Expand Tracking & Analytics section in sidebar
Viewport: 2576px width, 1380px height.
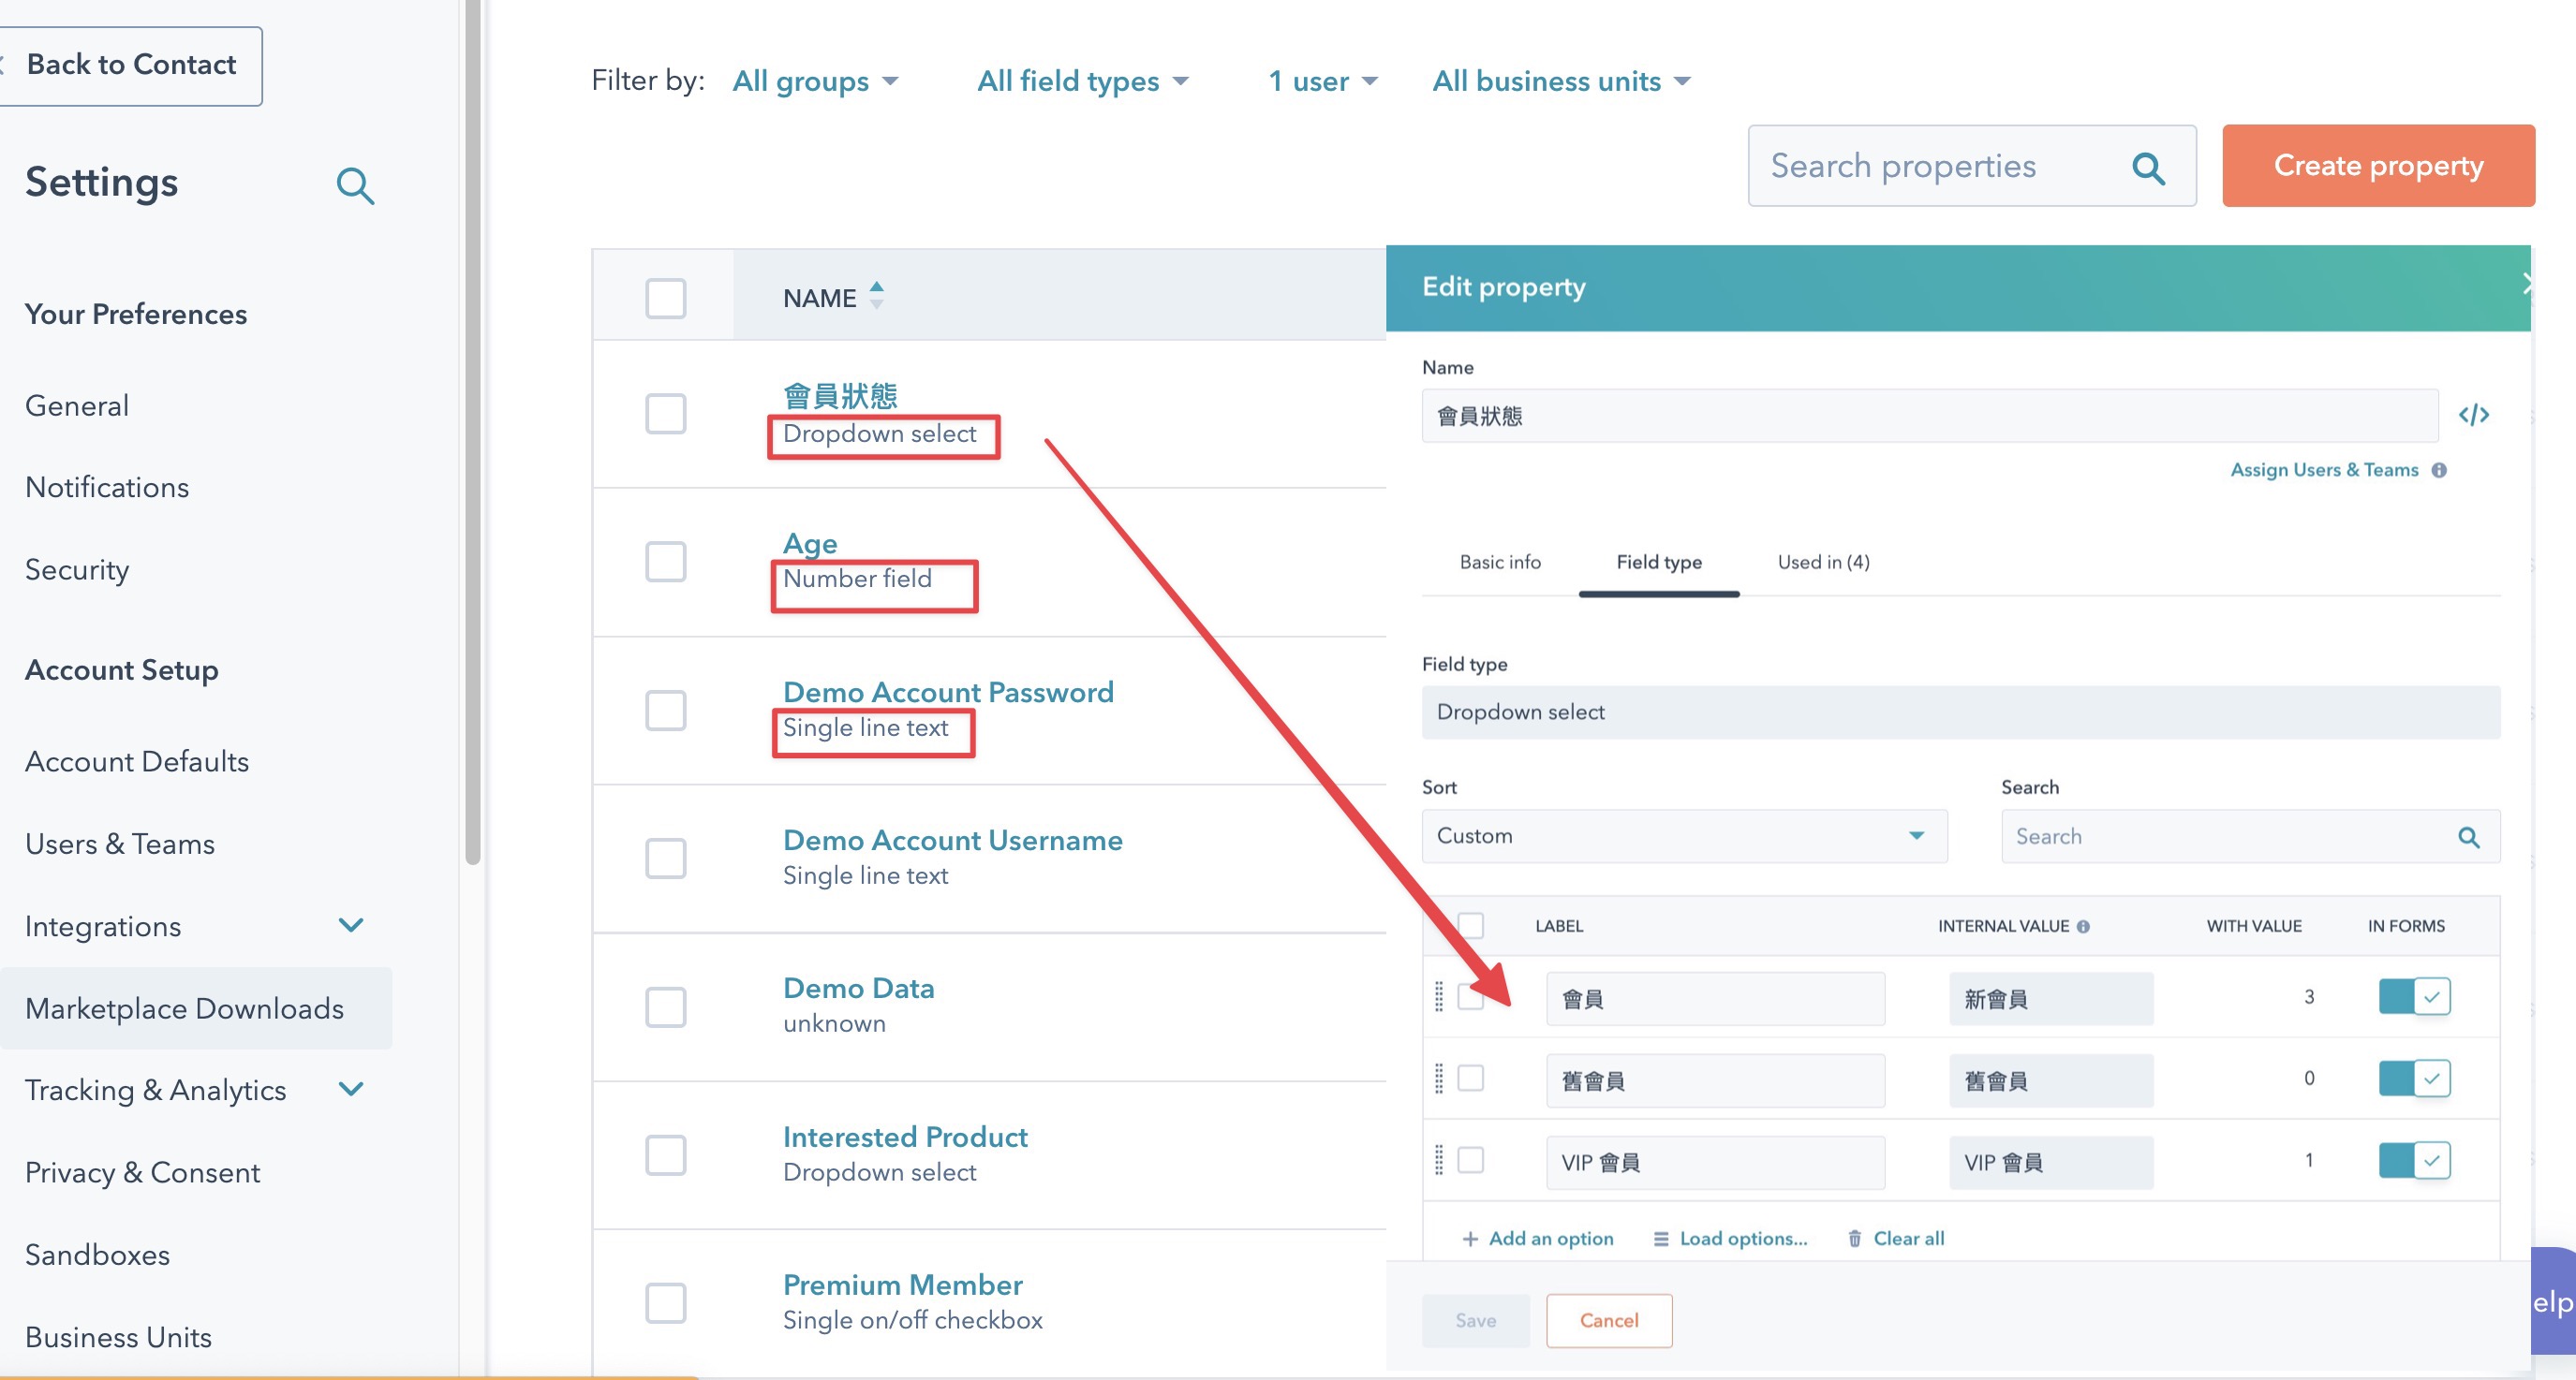pyautogui.click(x=351, y=1089)
